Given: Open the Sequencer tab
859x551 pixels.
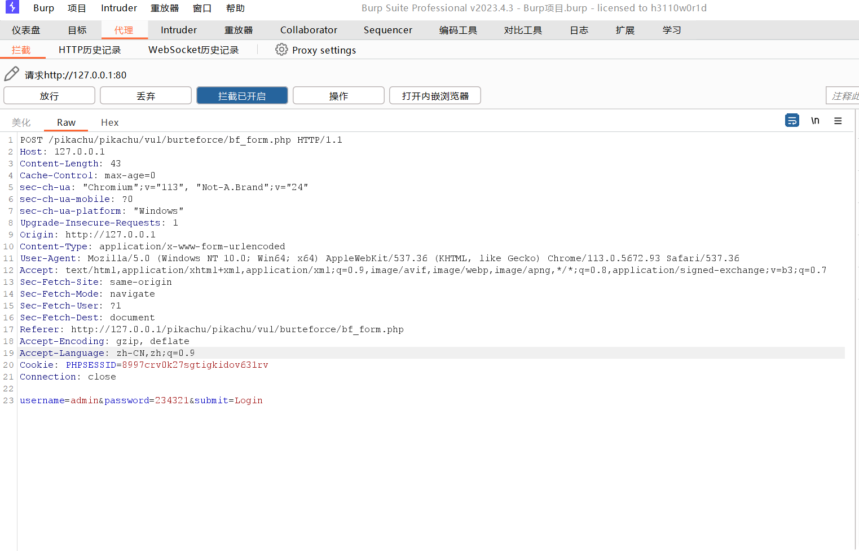Looking at the screenshot, I should coord(388,30).
